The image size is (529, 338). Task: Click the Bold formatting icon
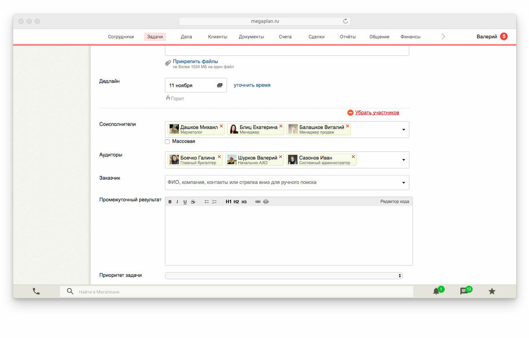170,202
